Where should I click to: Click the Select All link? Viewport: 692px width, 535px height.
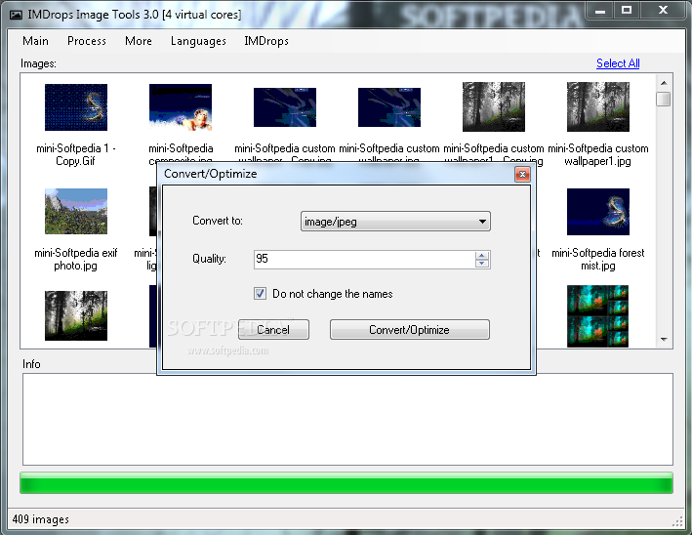point(618,63)
